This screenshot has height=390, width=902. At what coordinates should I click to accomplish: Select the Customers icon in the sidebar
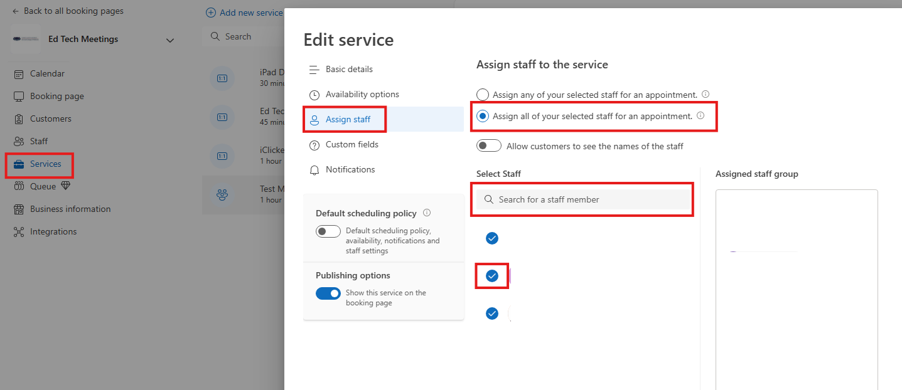[19, 119]
